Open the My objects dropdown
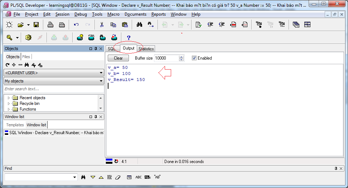 [x=54, y=81]
